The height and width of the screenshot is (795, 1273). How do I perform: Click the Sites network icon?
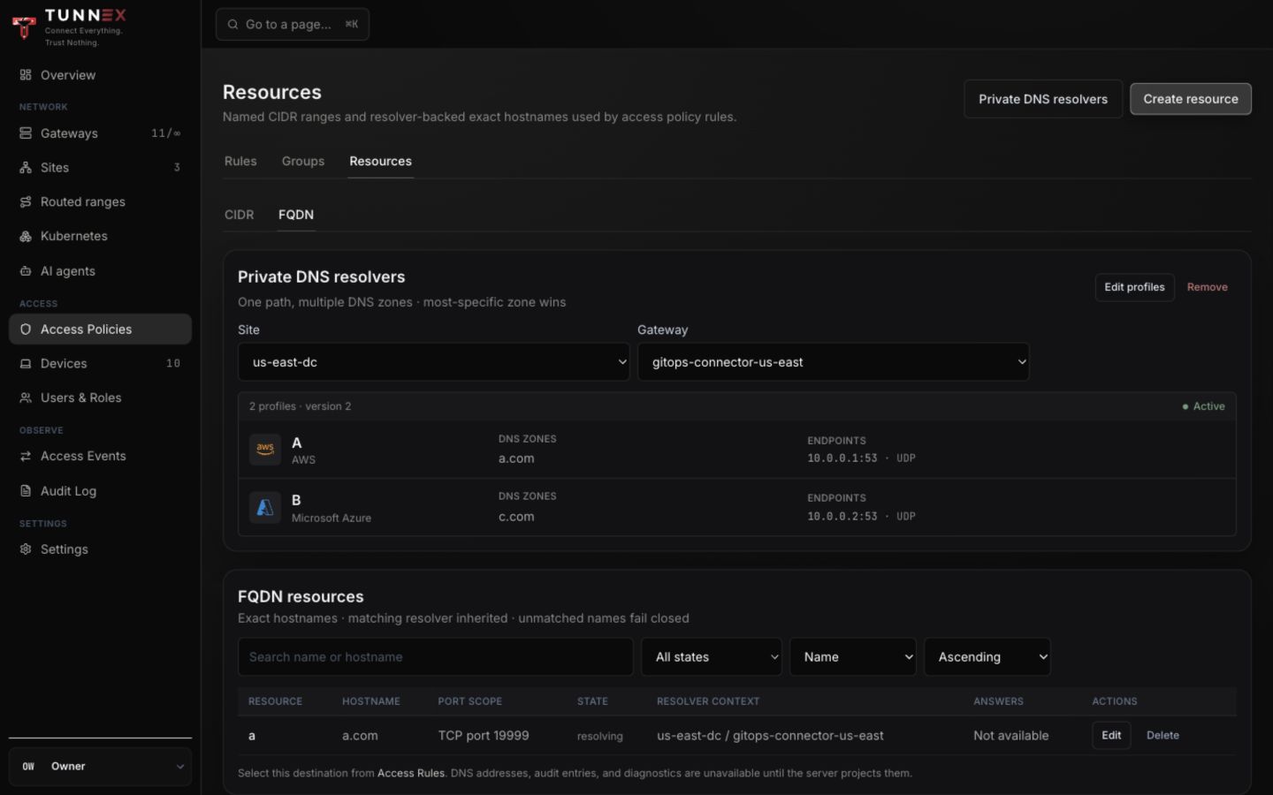tap(26, 168)
